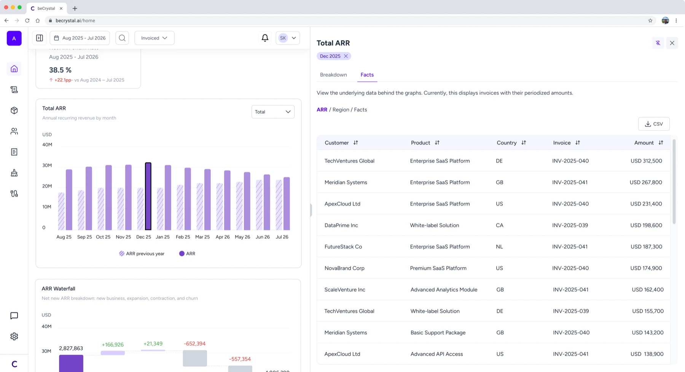Download data with the CSV button
Image resolution: width=685 pixels, height=372 pixels.
tap(654, 124)
